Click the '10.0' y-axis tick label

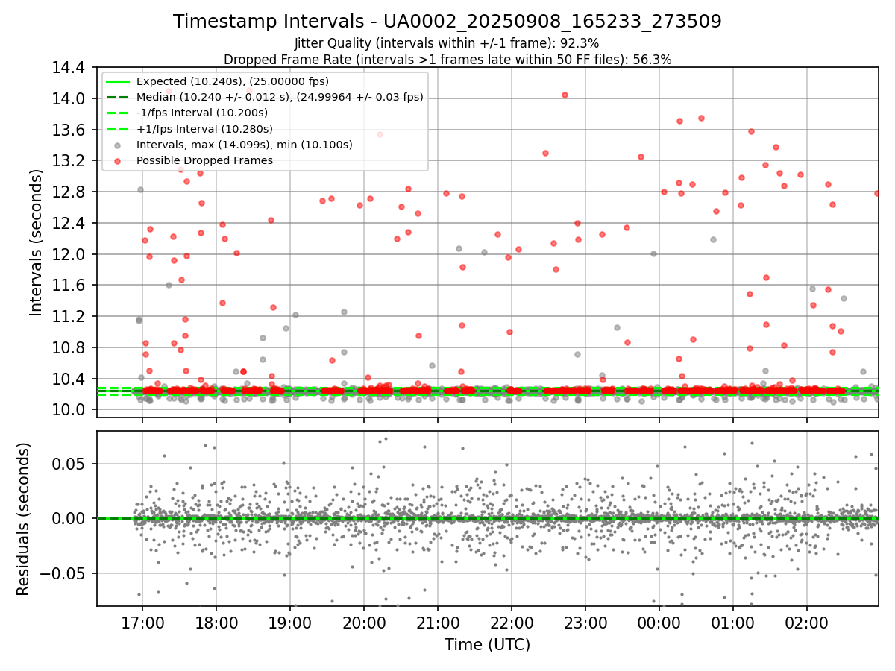[x=67, y=410]
